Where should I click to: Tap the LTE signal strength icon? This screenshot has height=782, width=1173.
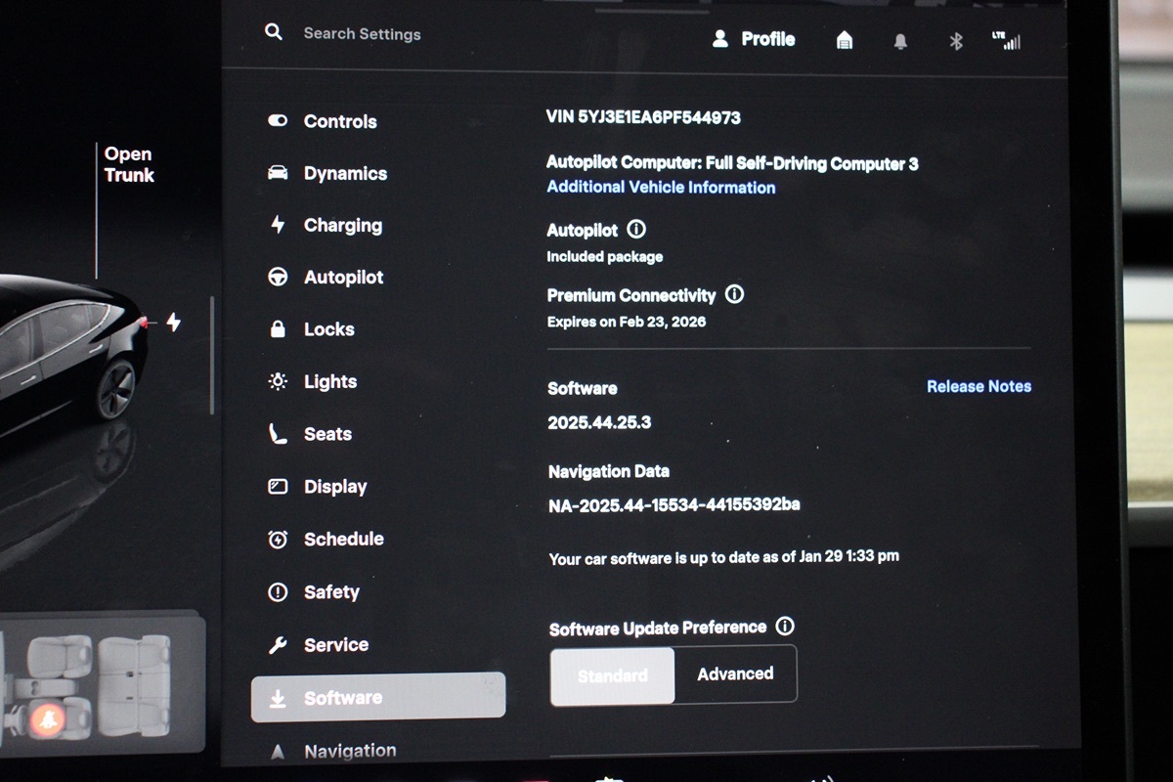click(x=1006, y=40)
